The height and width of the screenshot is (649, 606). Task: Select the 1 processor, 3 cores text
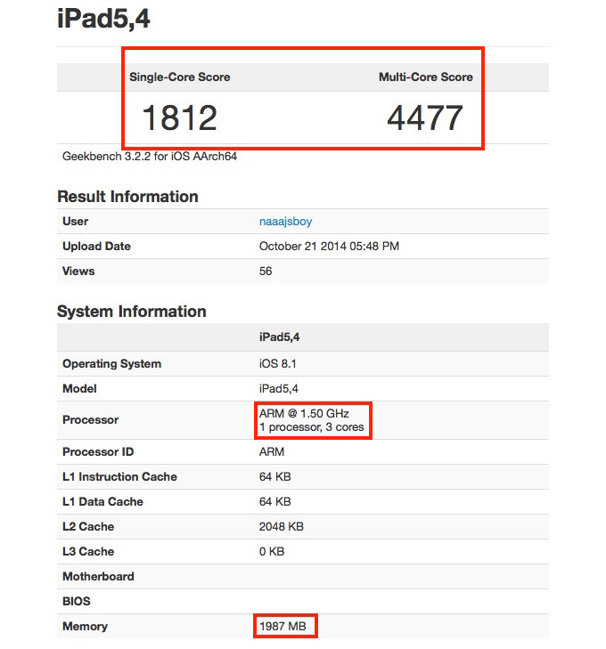pos(312,427)
